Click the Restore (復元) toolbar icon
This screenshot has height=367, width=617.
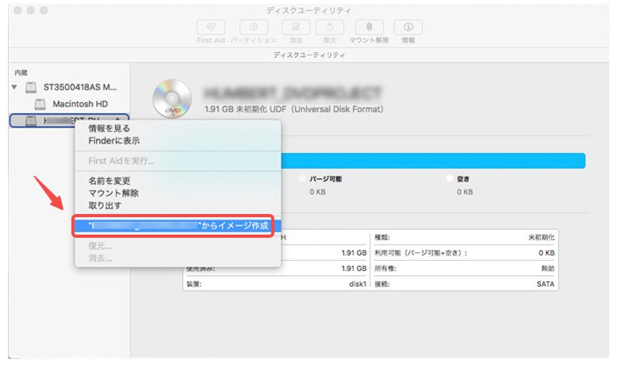(x=330, y=27)
